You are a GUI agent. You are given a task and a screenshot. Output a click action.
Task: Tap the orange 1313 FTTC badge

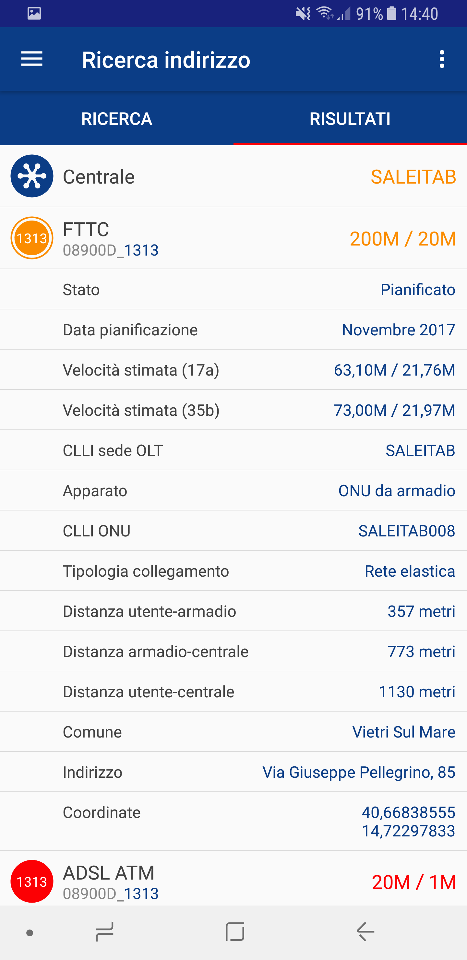tap(32, 238)
